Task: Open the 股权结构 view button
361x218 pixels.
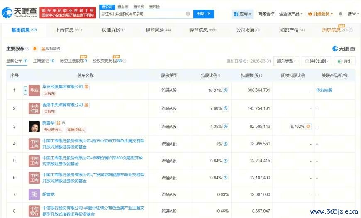Action: (x=51, y=49)
